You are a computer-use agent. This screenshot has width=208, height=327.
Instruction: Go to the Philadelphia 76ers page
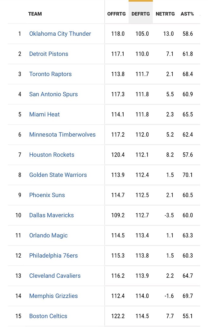tap(53, 256)
